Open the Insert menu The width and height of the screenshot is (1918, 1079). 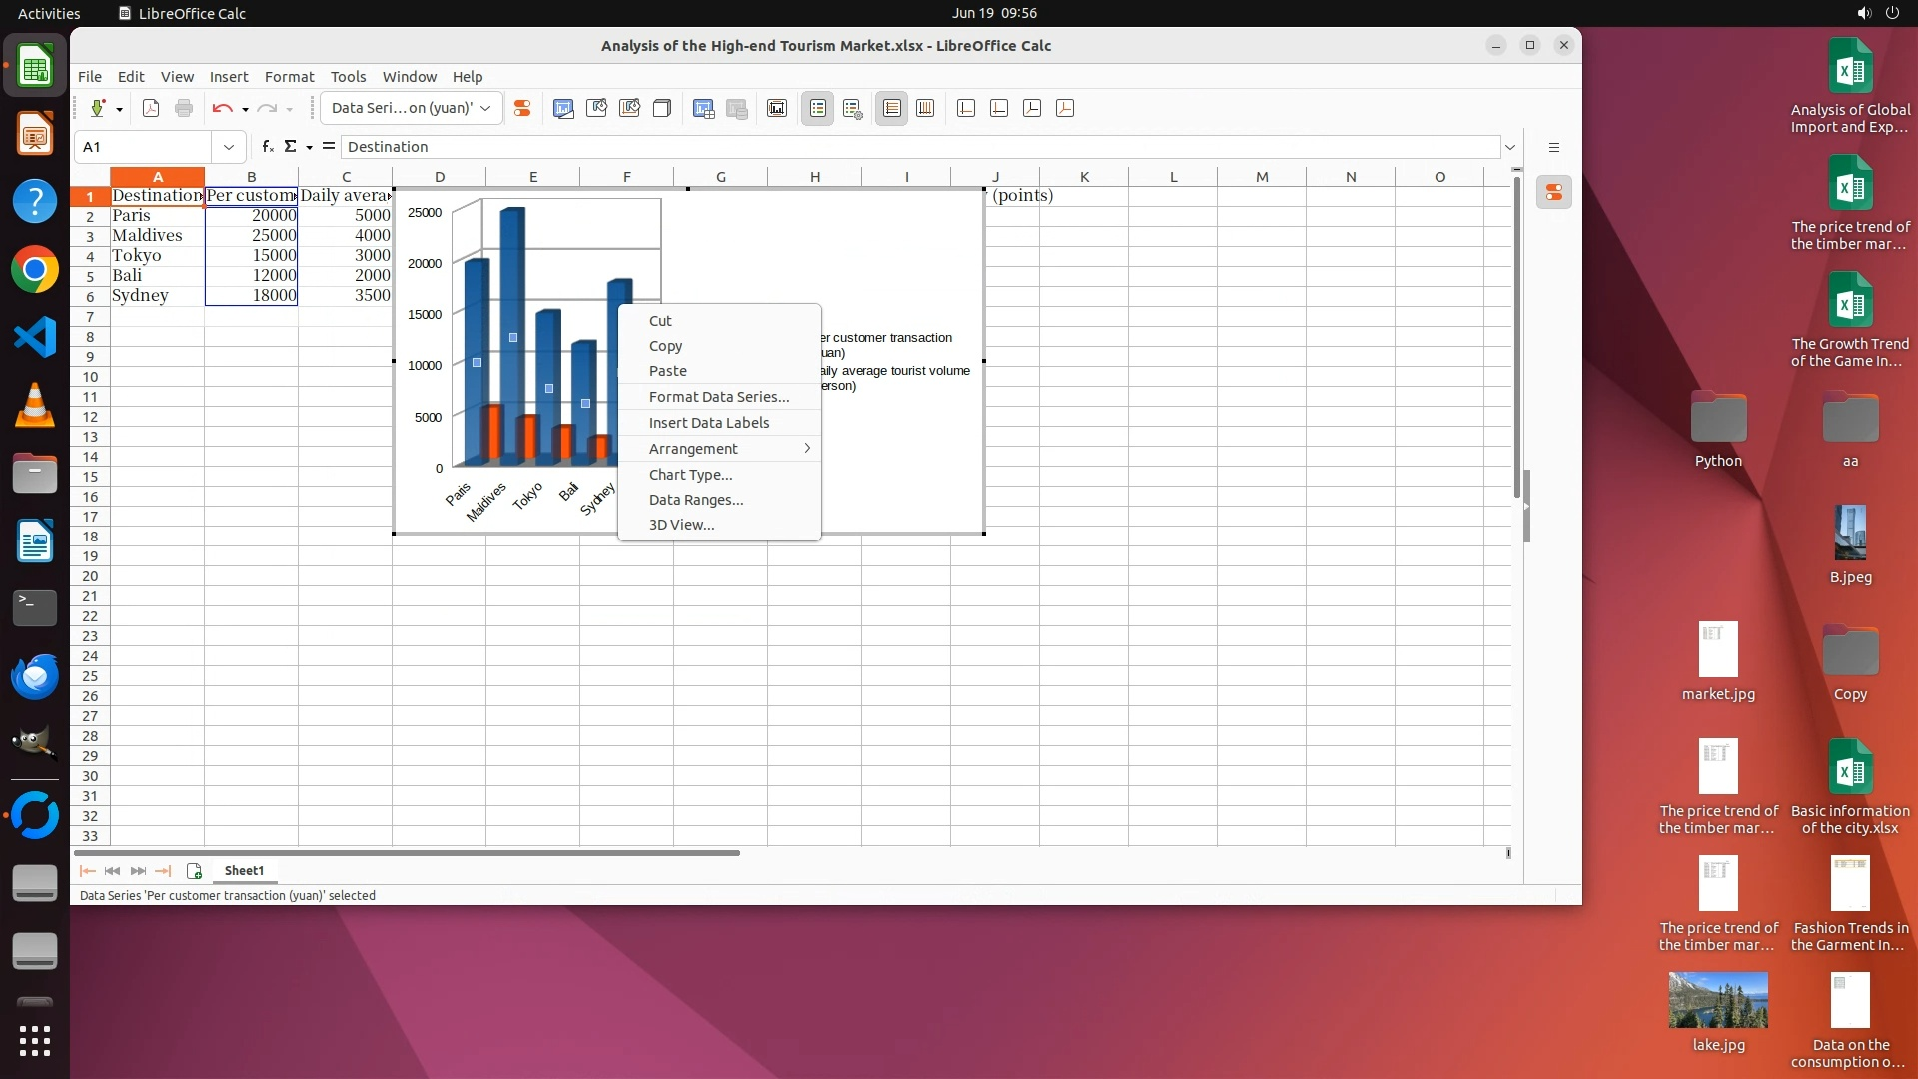(x=228, y=77)
